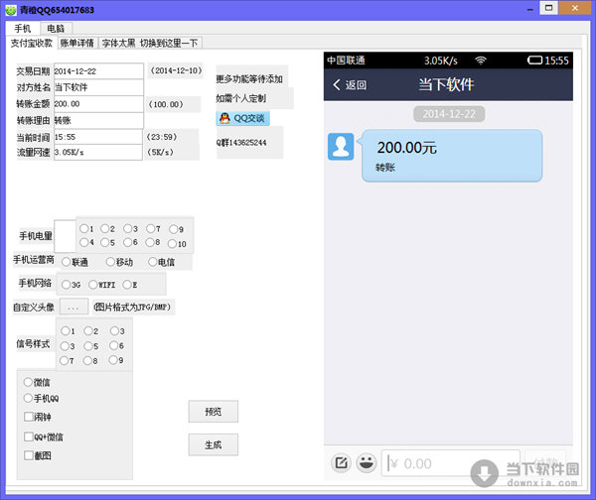This screenshot has width=596, height=500.
Task: Select signal style 5 radio button
Action: point(88,346)
